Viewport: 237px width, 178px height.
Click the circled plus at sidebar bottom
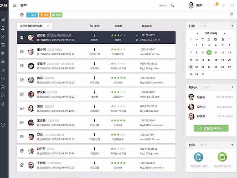click(3, 125)
